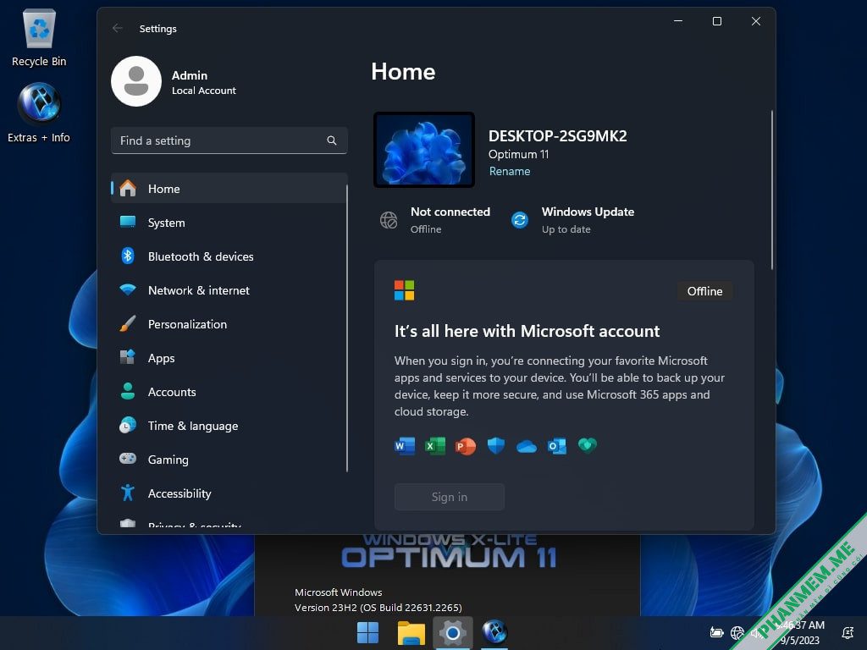Focus the Find a setting search box
The height and width of the screenshot is (650, 867).
229,141
